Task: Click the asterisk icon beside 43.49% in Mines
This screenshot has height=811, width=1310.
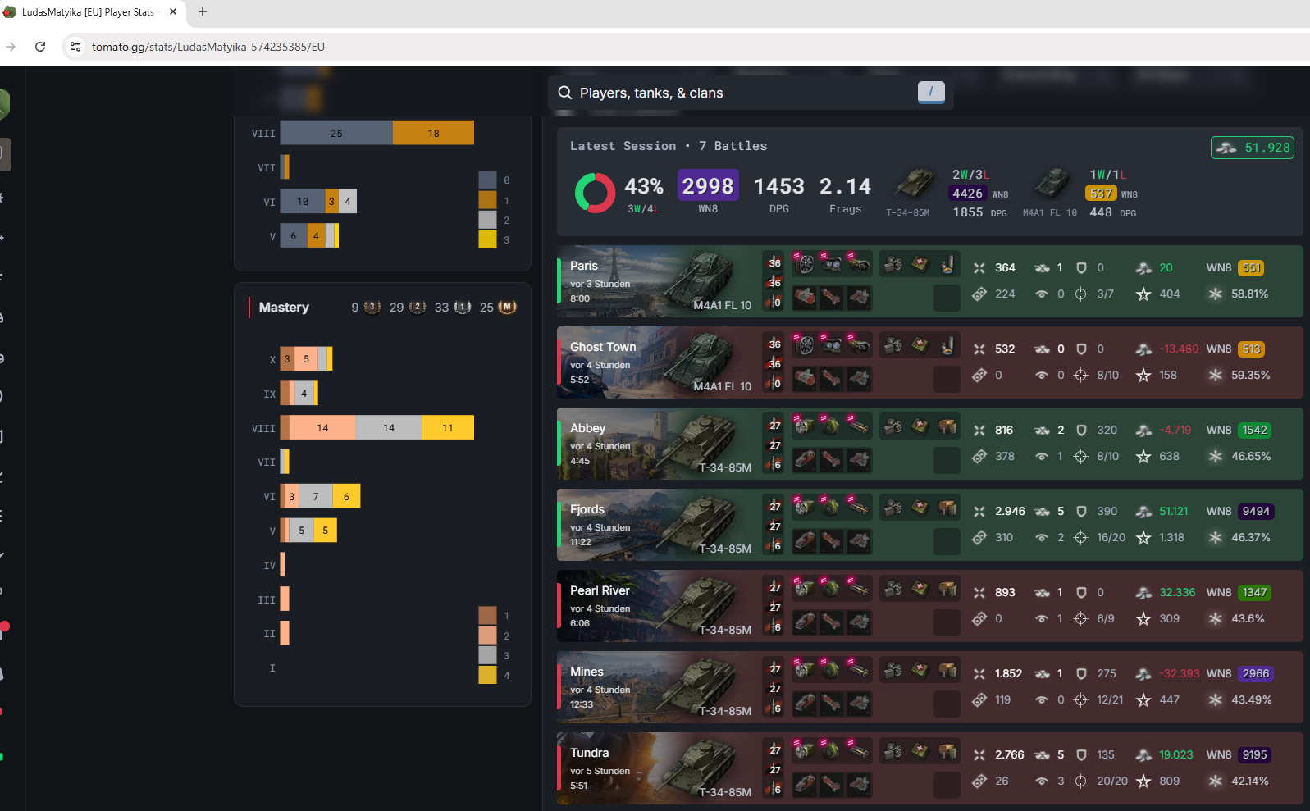Action: 1216,700
